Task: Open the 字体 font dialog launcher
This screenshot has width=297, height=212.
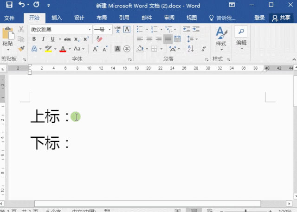Action: (130, 60)
